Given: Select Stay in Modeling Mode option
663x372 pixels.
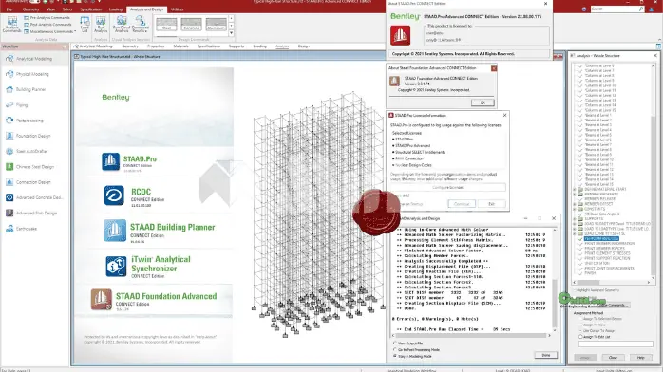Looking at the screenshot, I should [x=395, y=356].
